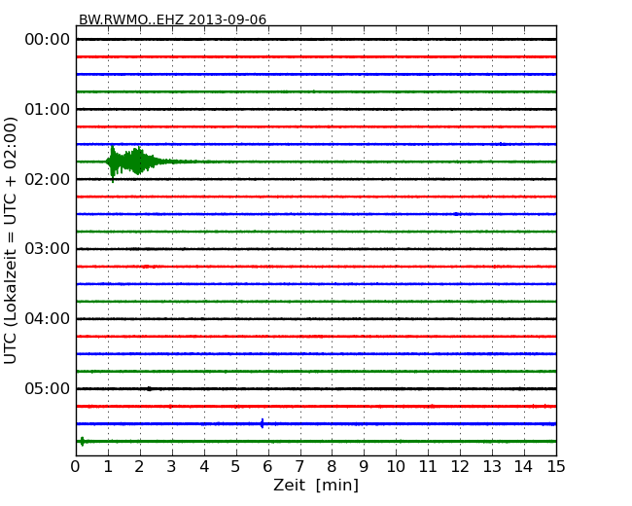The image size is (632, 506).
Task: Click the x-axis tick label 12
Action: click(460, 466)
